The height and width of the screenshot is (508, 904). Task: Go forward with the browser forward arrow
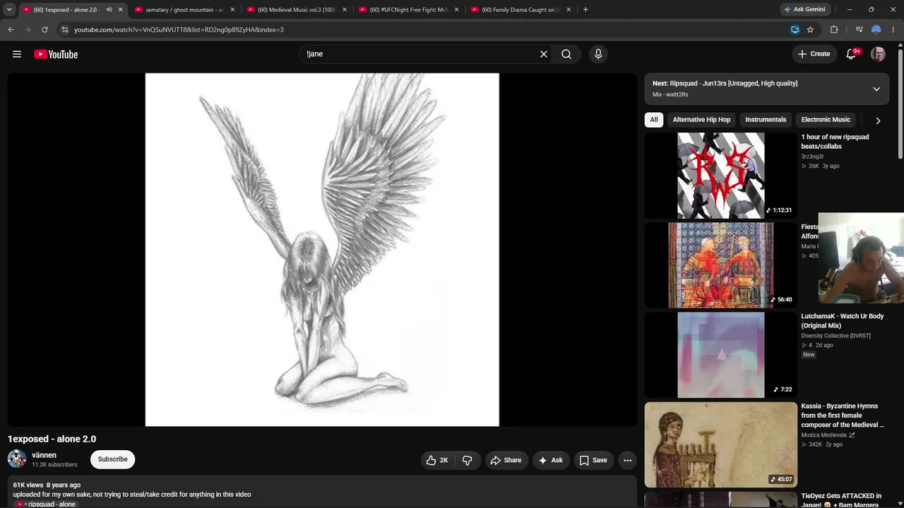tap(28, 30)
